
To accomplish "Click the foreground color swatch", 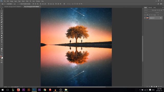I will pyautogui.click(x=1, y=57).
